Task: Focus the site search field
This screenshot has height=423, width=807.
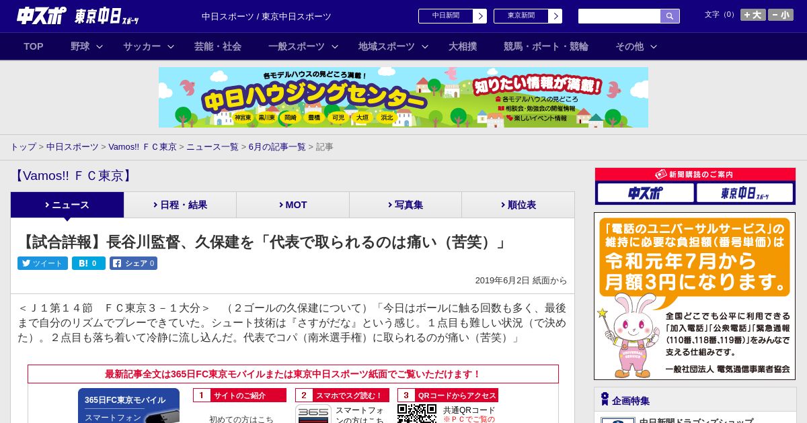Action: (x=619, y=16)
